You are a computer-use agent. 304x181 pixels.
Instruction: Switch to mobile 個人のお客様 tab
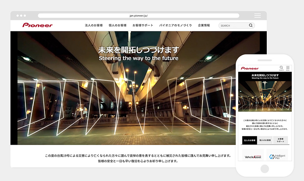pyautogui.click(x=265, y=140)
